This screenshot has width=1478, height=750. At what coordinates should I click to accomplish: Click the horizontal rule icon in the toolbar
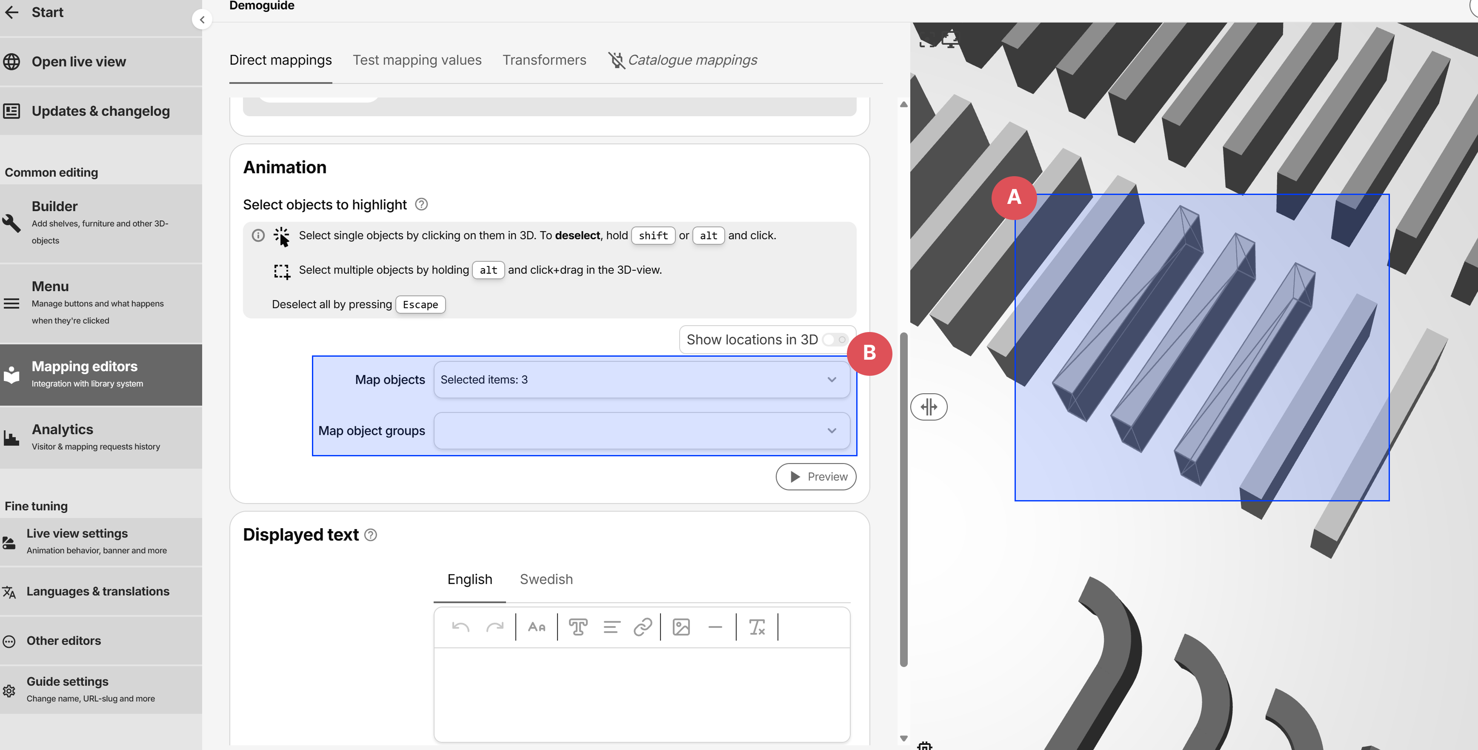pyautogui.click(x=715, y=627)
